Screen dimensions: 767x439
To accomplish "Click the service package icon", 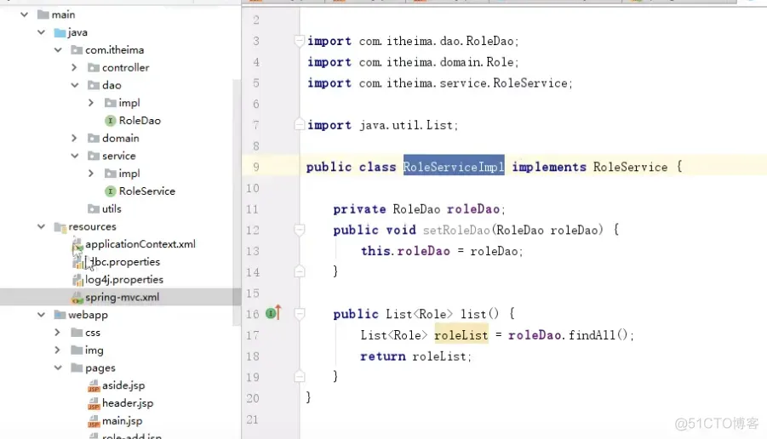I will (94, 156).
